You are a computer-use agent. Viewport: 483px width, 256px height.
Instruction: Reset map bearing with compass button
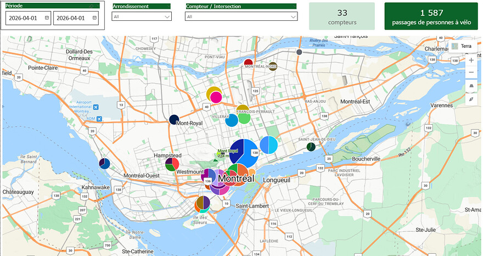tap(471, 99)
